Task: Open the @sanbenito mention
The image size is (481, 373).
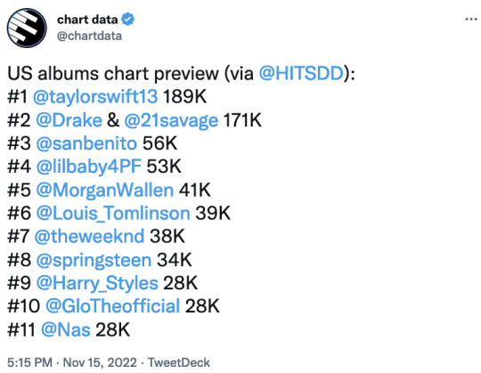Action: (86, 143)
